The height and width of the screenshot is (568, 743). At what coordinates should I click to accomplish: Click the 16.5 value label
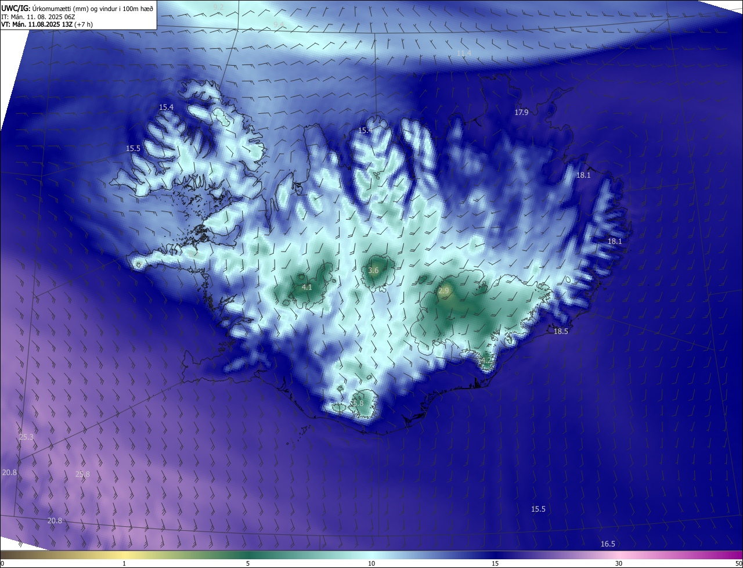click(x=608, y=544)
